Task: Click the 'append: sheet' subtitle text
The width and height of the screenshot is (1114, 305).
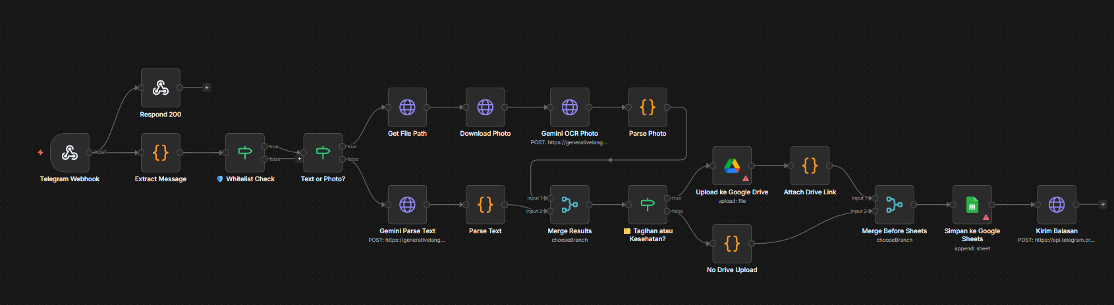Action: pyautogui.click(x=972, y=249)
